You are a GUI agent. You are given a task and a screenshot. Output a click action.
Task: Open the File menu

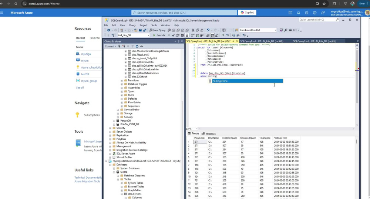pos(106,25)
